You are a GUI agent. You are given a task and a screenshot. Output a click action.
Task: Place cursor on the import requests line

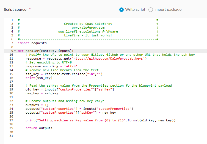click(x=32, y=43)
